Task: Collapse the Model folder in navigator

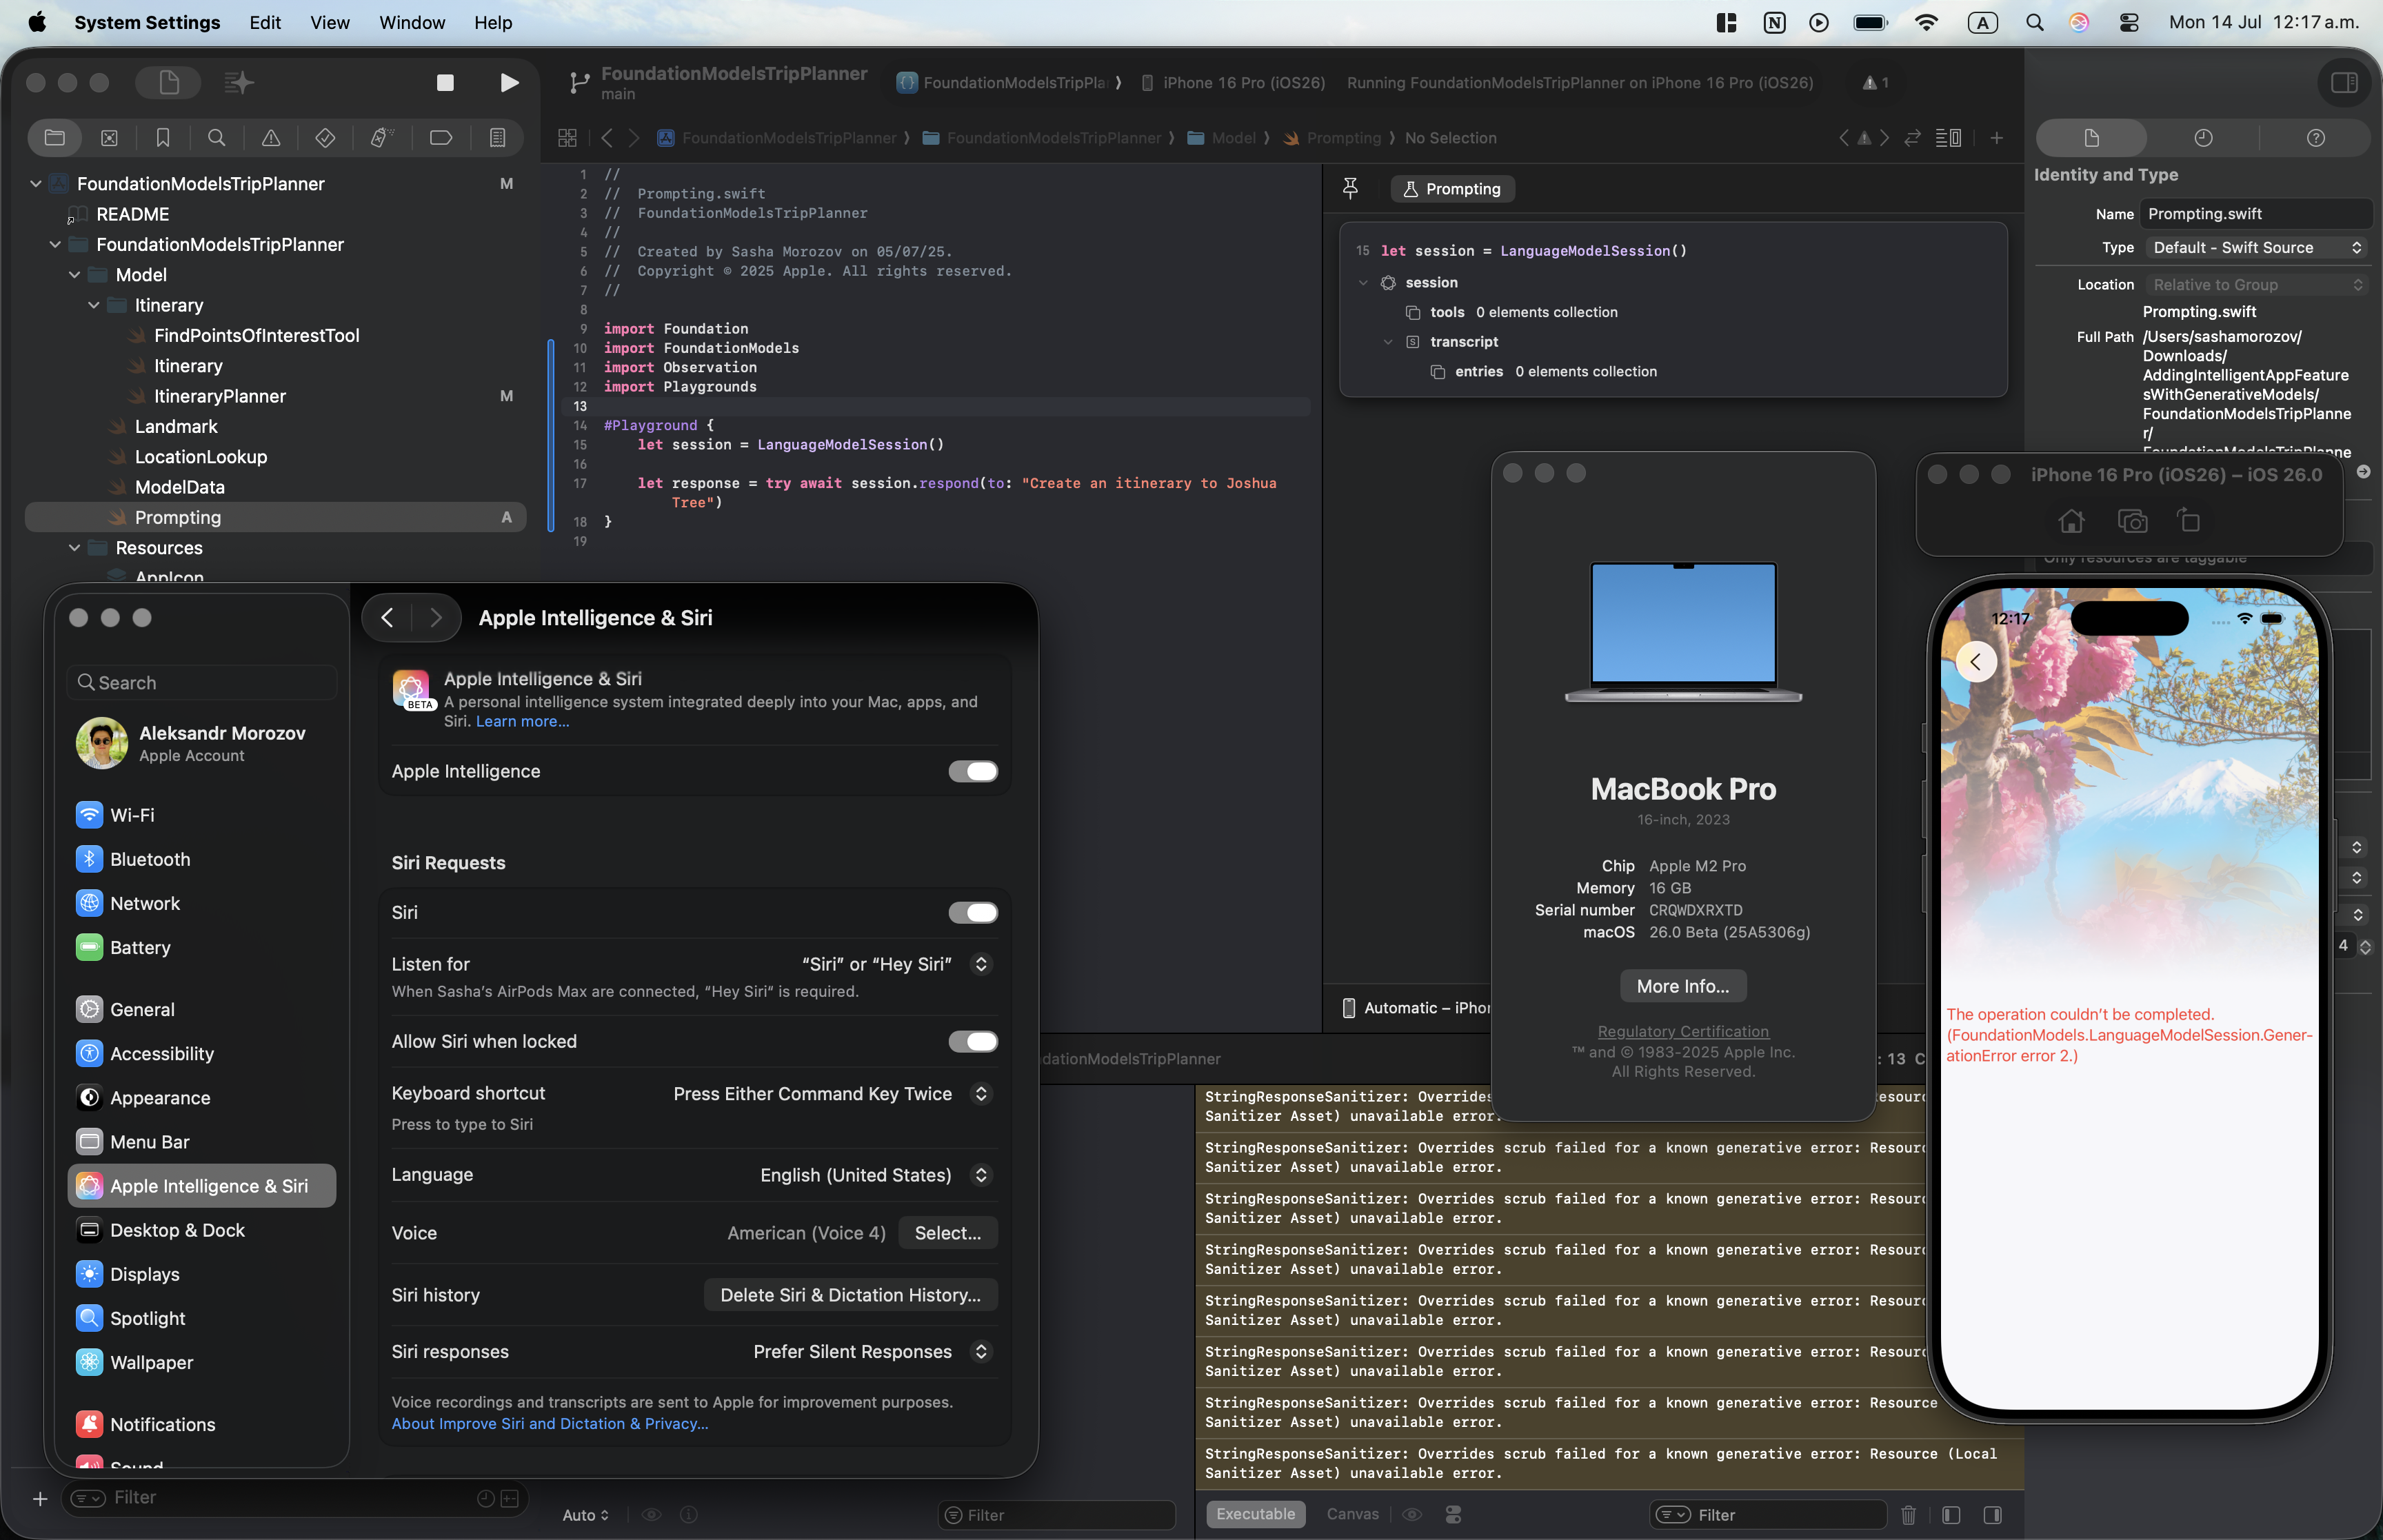Action: click(74, 275)
